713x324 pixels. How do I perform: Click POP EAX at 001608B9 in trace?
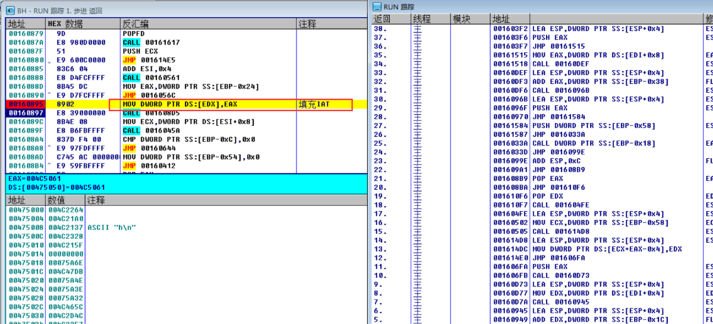[x=548, y=178]
